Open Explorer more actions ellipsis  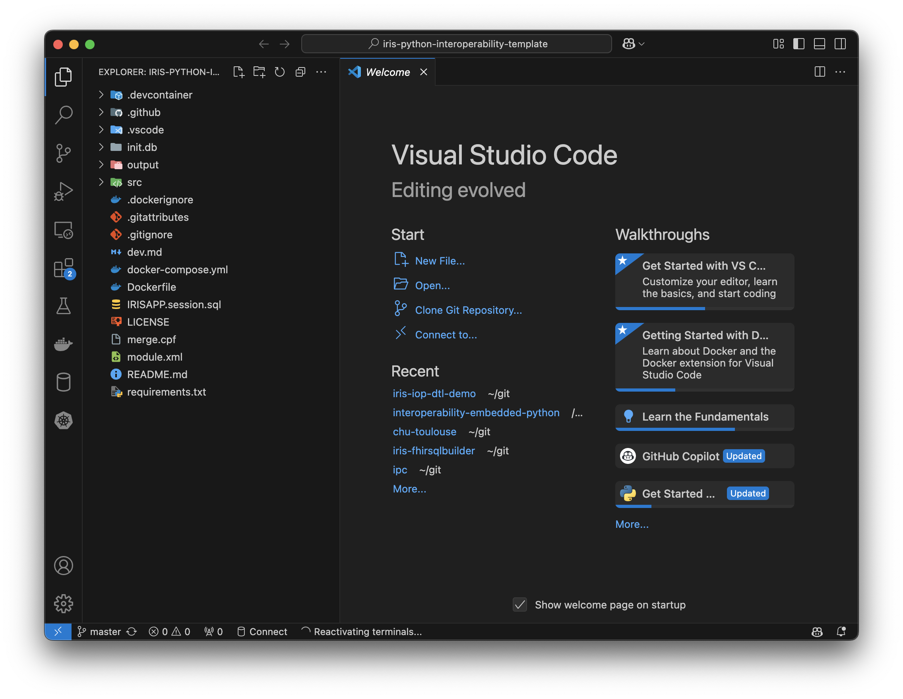[321, 72]
